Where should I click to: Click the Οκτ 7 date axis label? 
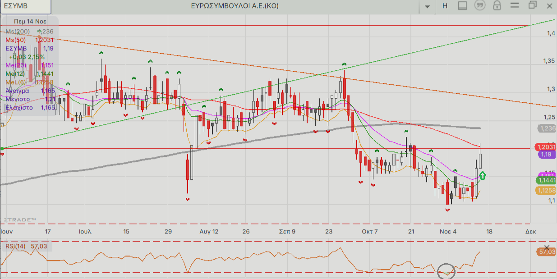click(370, 231)
